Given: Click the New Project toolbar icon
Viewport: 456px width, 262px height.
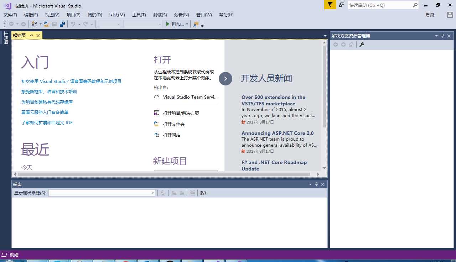Looking at the screenshot, I should (35, 24).
